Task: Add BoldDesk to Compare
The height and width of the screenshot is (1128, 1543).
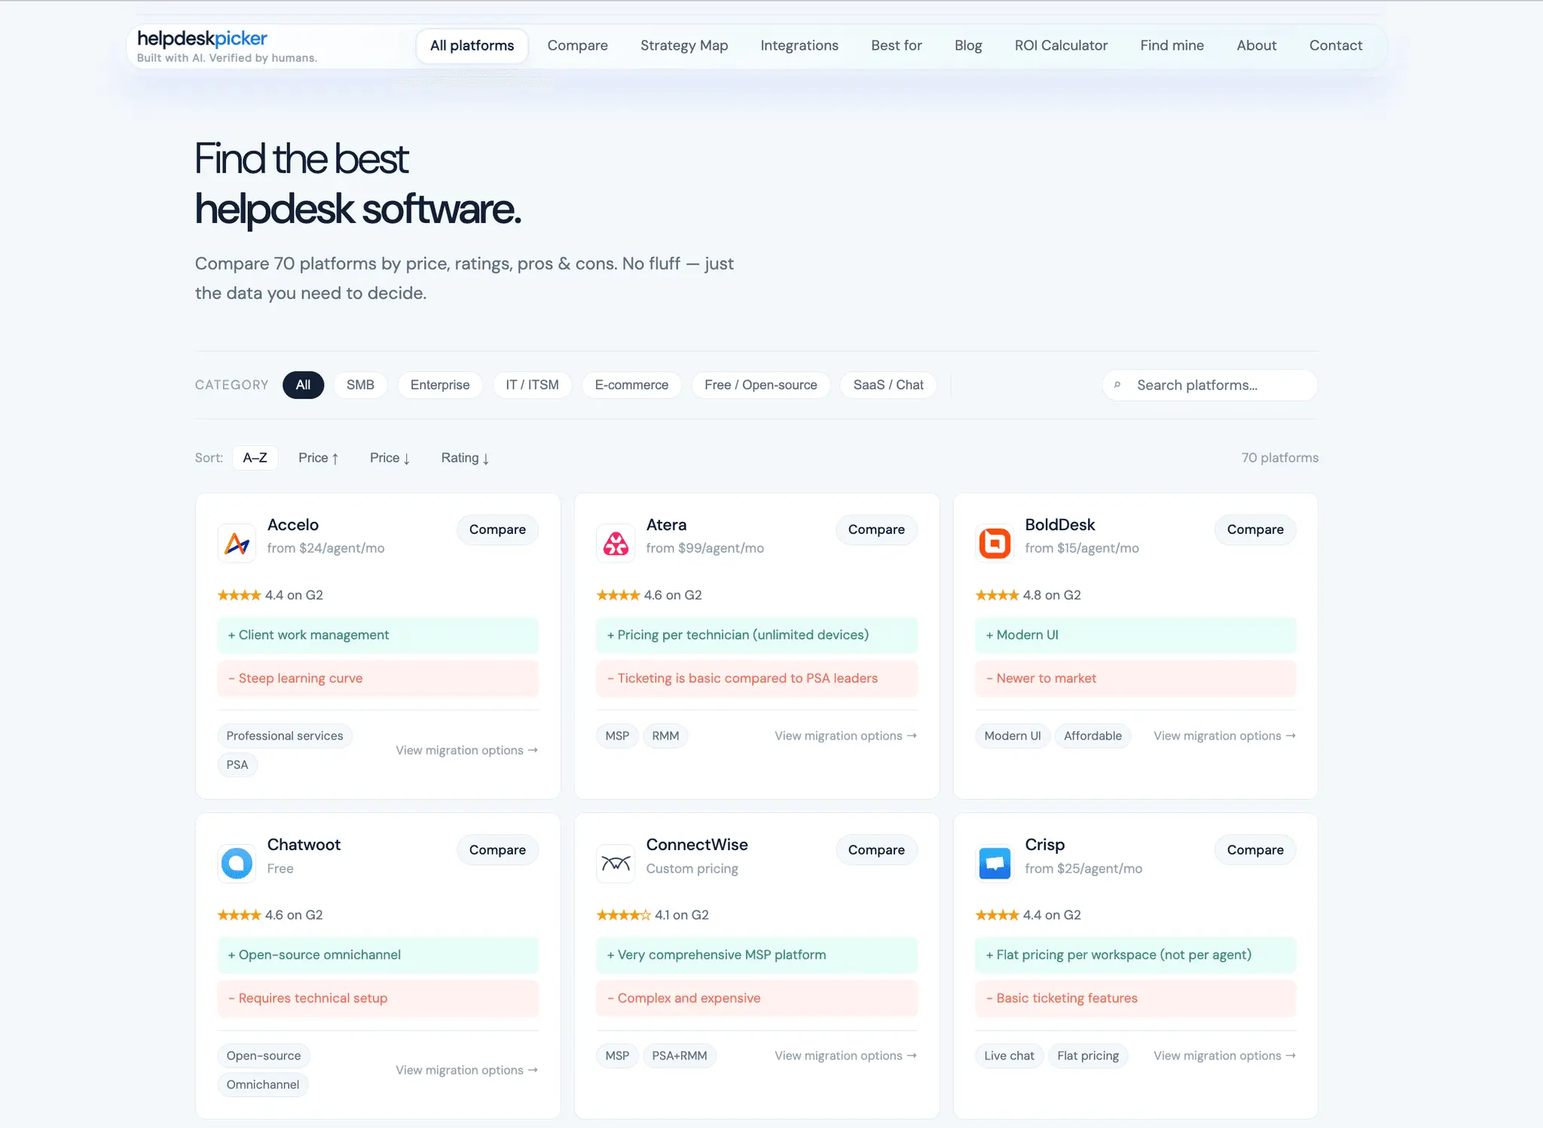Action: (x=1255, y=529)
